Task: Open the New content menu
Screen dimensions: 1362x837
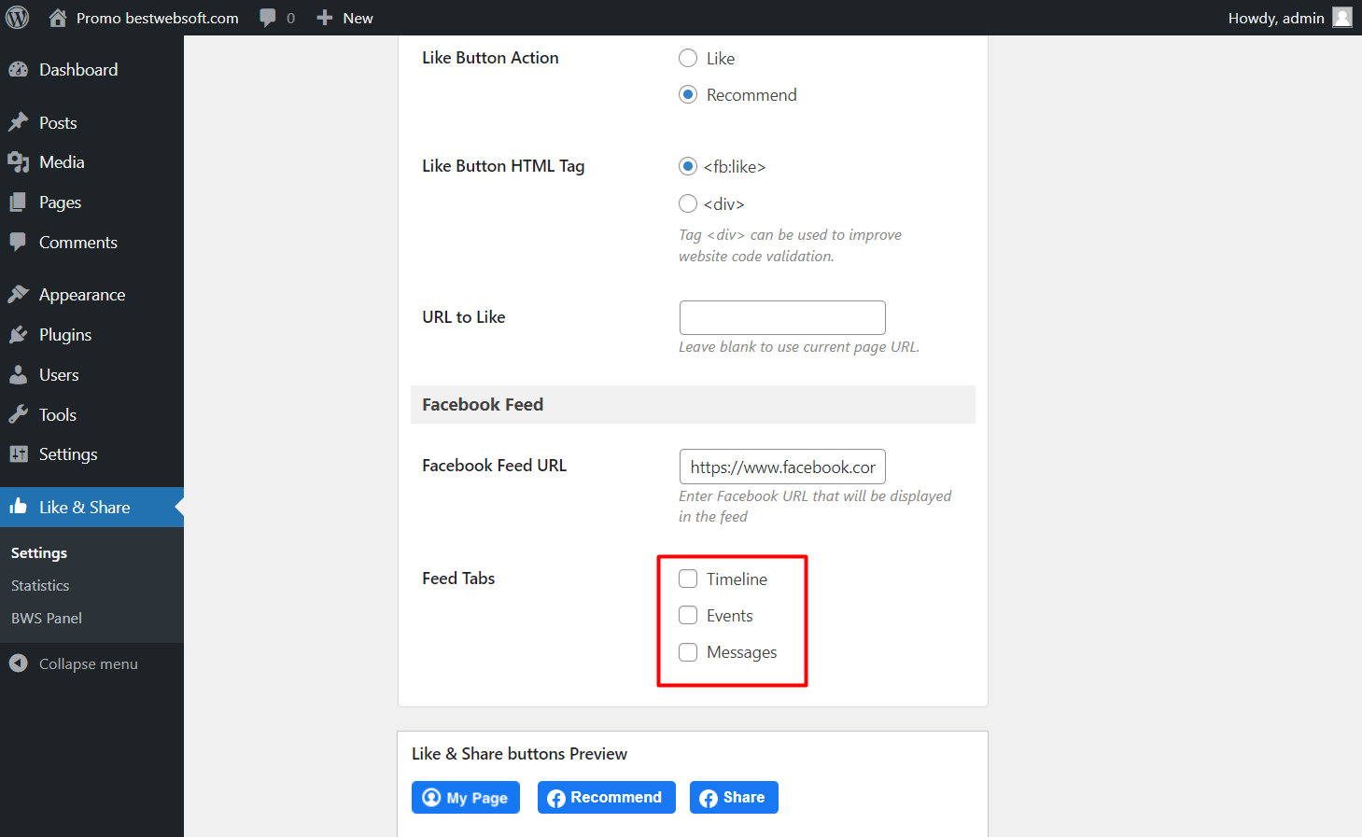Action: (358, 18)
